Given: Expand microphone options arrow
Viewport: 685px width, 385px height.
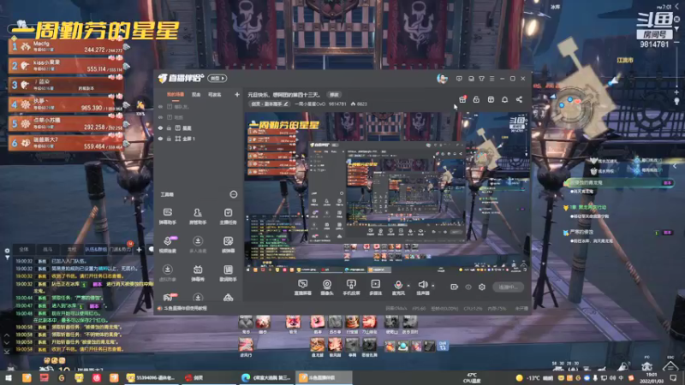Looking at the screenshot, I should tap(408, 286).
